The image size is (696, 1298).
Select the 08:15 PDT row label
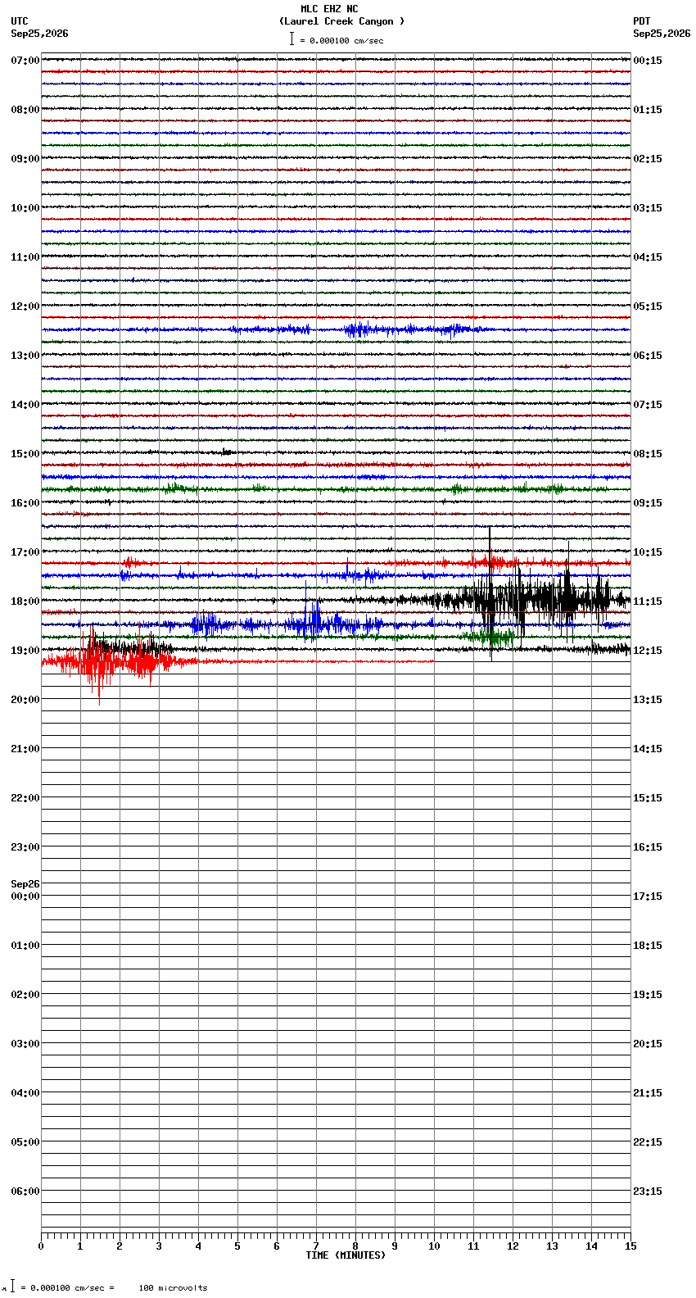[648, 454]
